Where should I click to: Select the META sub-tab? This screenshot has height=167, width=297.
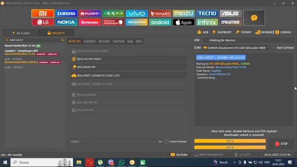coord(139,41)
